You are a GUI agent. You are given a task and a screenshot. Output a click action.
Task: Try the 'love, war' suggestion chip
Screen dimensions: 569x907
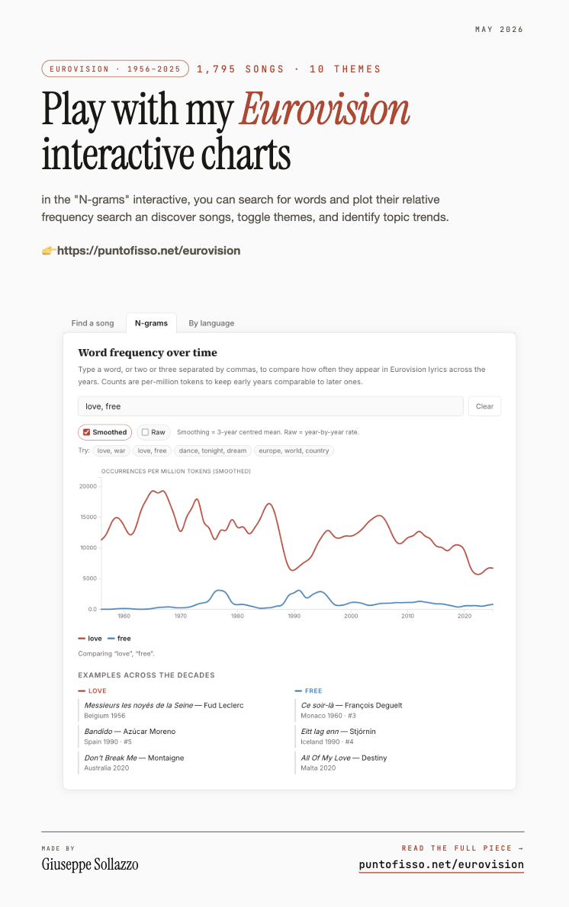(x=111, y=450)
